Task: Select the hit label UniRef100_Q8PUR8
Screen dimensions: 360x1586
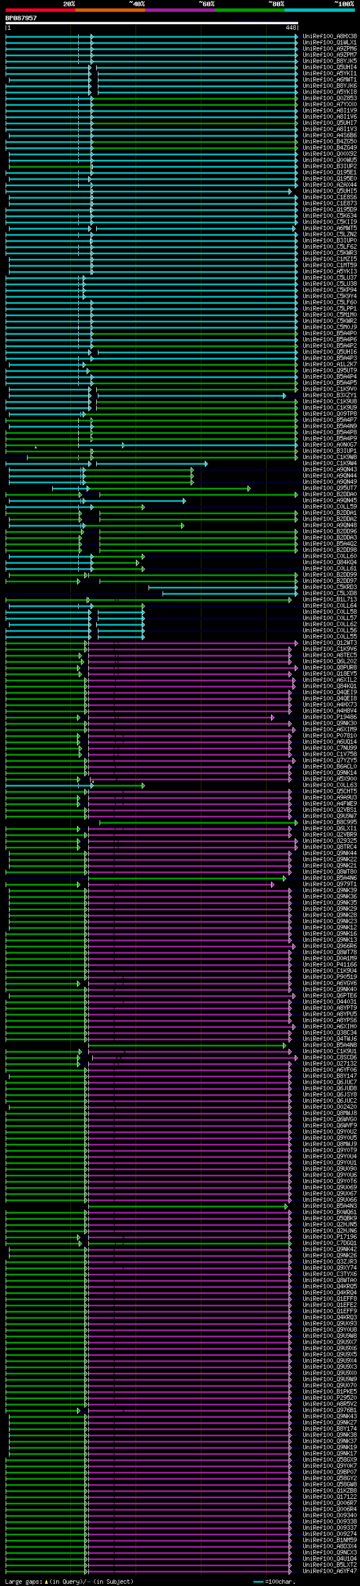Action: point(330,667)
